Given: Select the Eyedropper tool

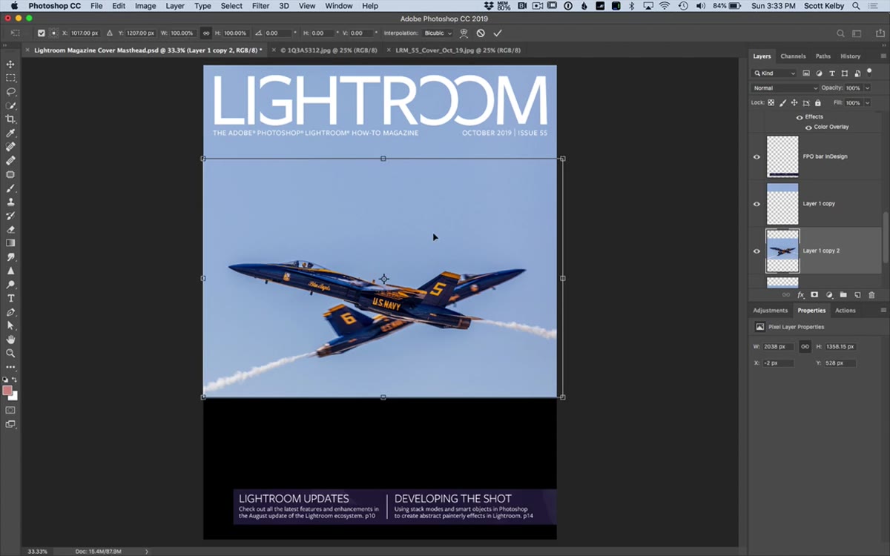Looking at the screenshot, I should click(10, 133).
